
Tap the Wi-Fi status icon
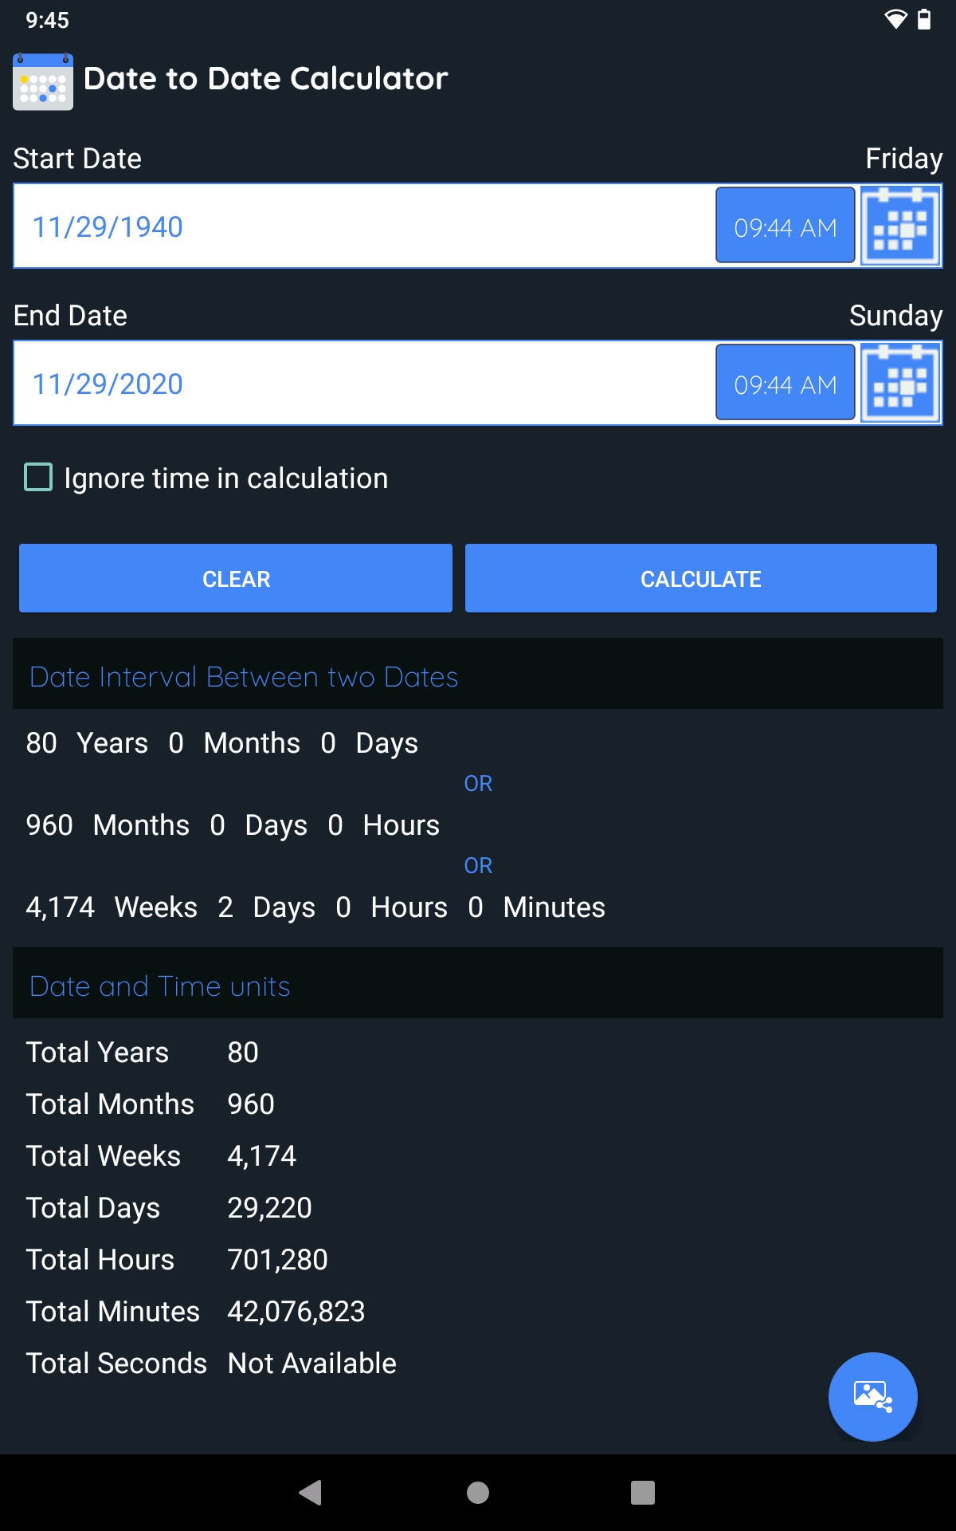(x=896, y=19)
